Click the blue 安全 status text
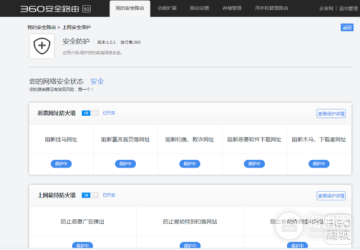Image resolution: width=360 pixels, height=250 pixels. (x=97, y=81)
